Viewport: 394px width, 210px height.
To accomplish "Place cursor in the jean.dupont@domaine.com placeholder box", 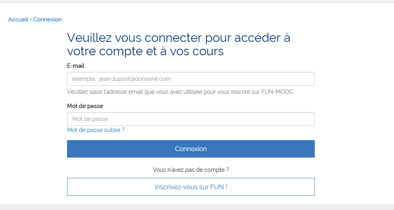I will [x=191, y=79].
